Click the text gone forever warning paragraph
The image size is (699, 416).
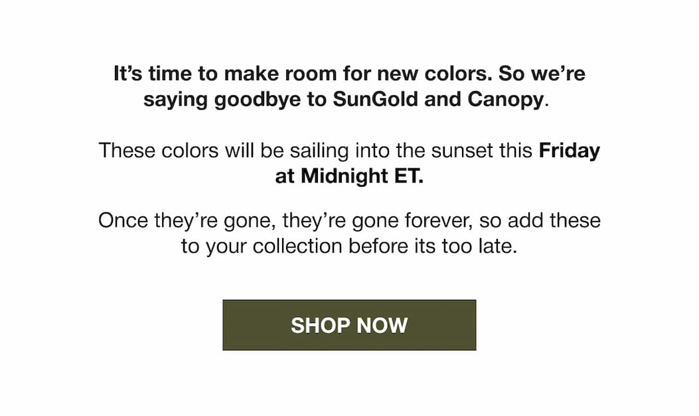(349, 232)
